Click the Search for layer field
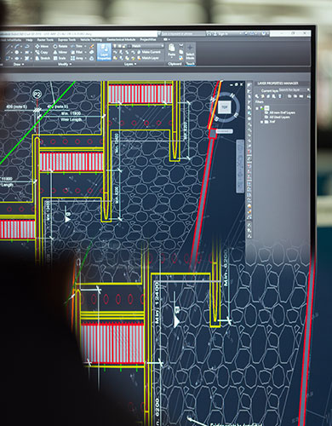The width and height of the screenshot is (332, 426). click(x=294, y=89)
